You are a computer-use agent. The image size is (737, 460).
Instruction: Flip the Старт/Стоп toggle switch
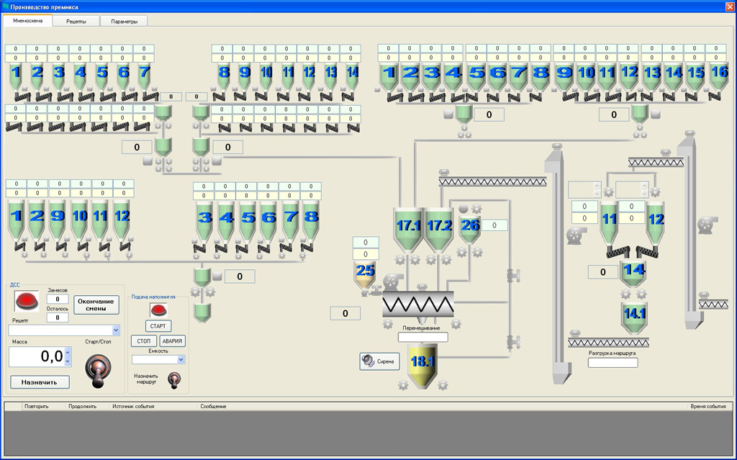pos(96,367)
